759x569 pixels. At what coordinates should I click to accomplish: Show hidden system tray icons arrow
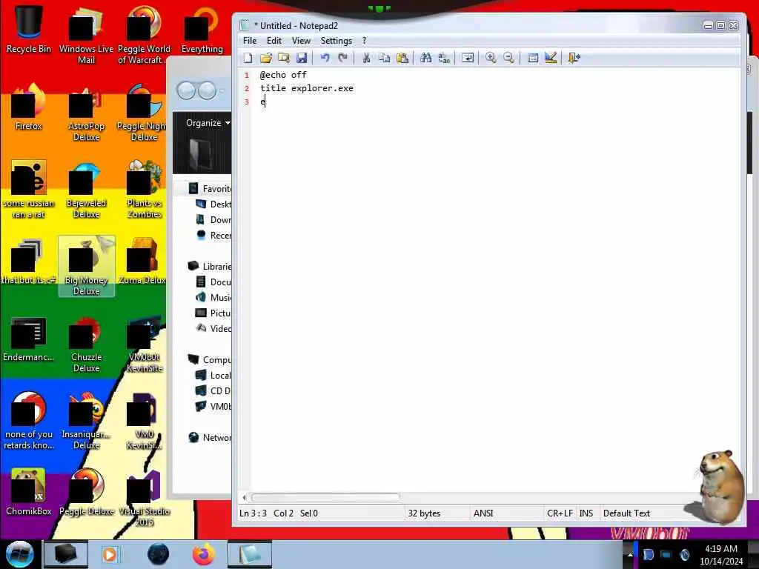(x=630, y=554)
